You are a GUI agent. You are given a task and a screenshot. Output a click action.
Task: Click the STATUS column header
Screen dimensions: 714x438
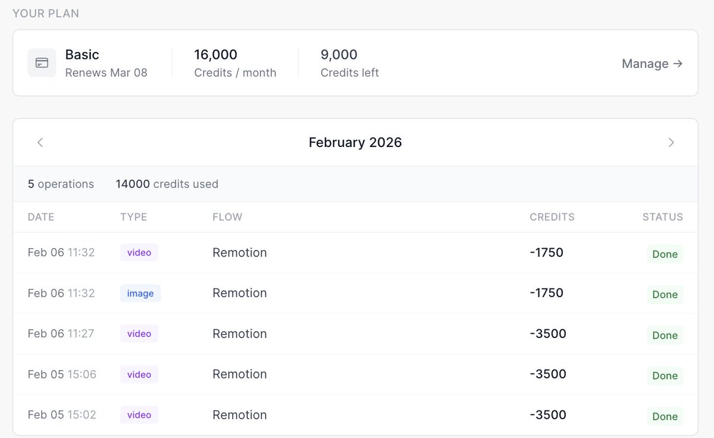click(663, 217)
